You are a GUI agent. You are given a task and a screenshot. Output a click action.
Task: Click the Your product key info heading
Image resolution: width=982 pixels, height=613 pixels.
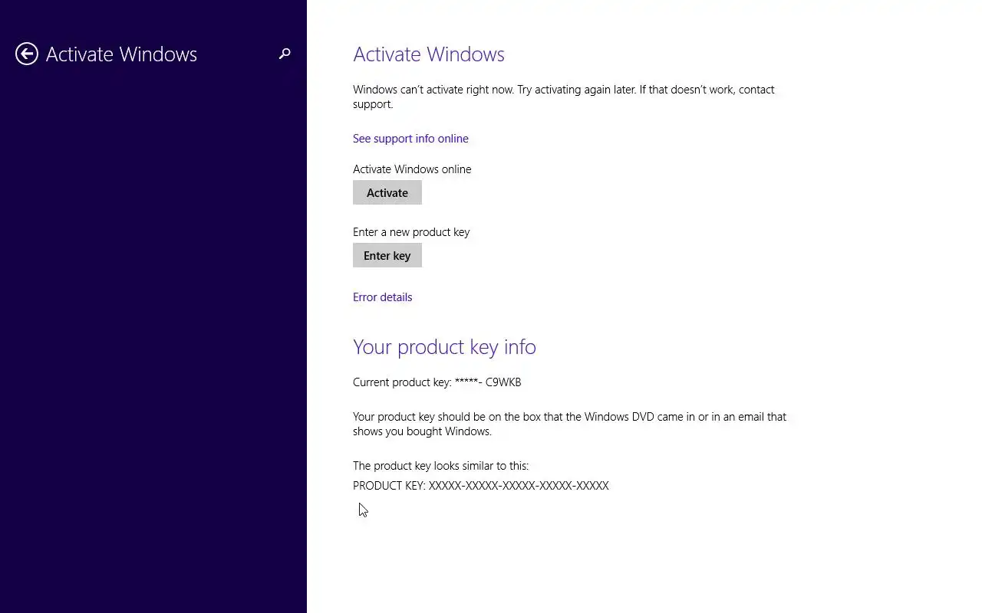444,347
